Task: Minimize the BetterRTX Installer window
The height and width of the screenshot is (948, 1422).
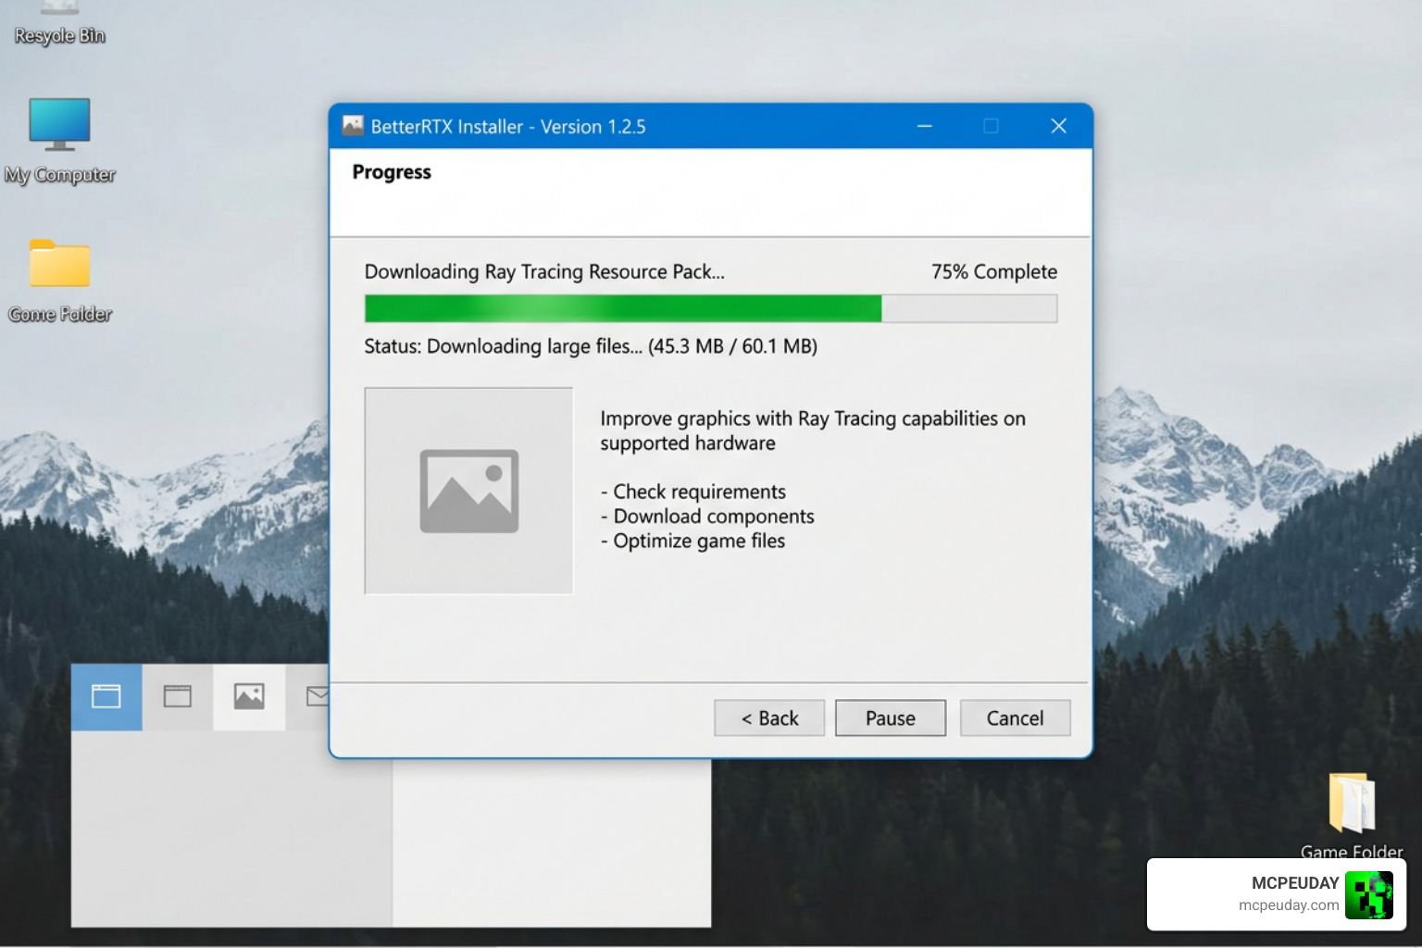Action: coord(924,126)
